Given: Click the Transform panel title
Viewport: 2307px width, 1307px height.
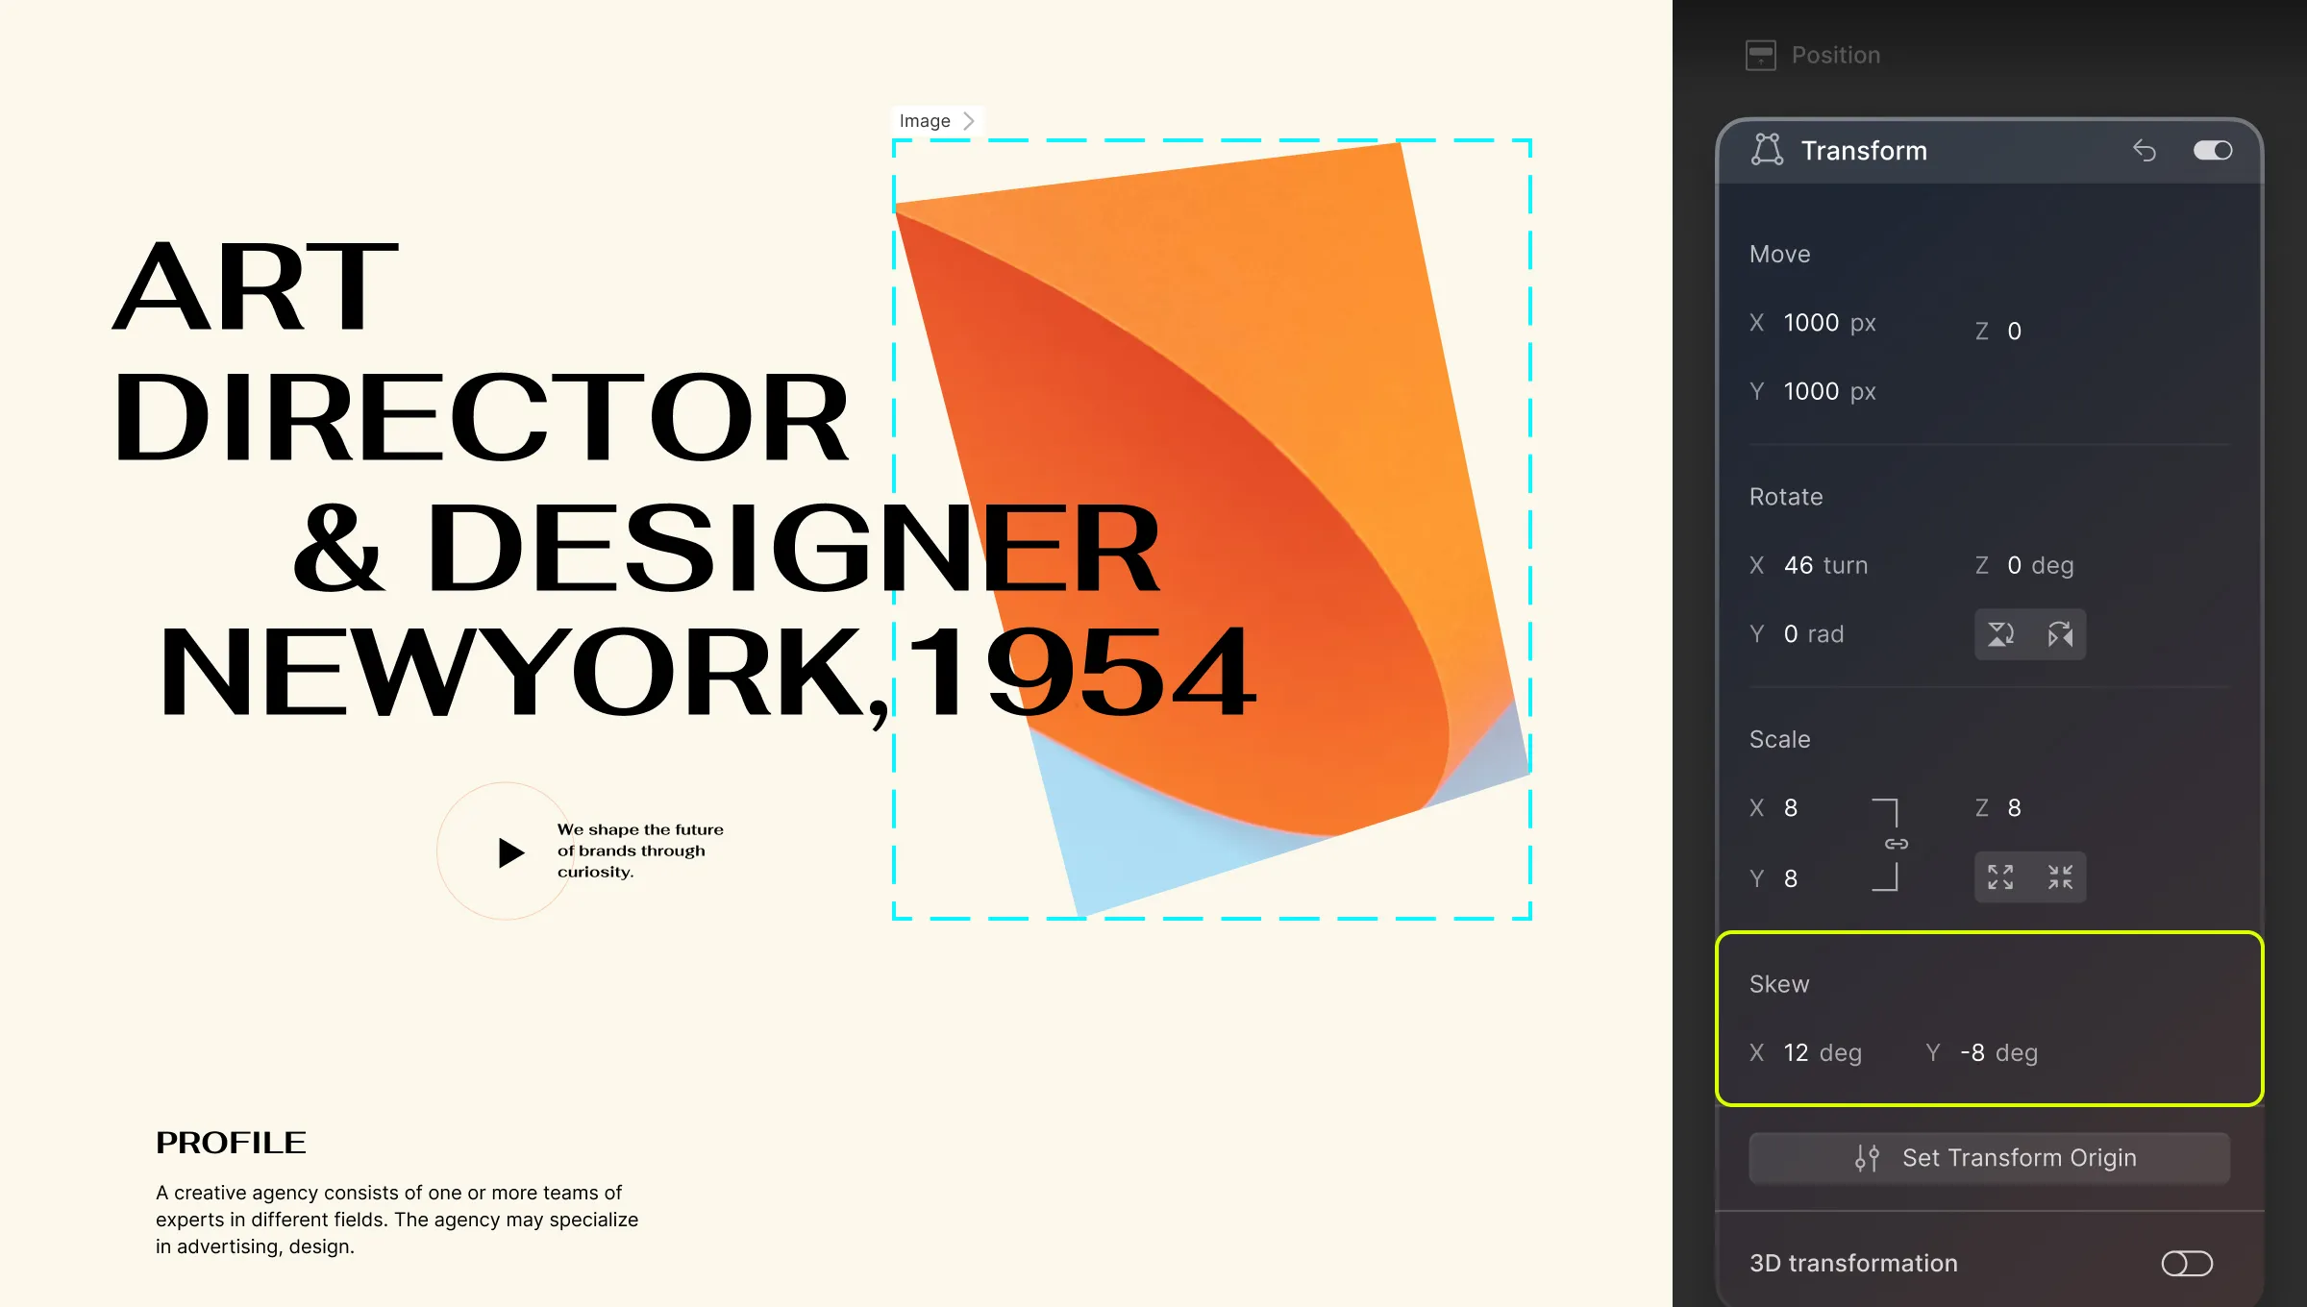Looking at the screenshot, I should [x=1864, y=151].
